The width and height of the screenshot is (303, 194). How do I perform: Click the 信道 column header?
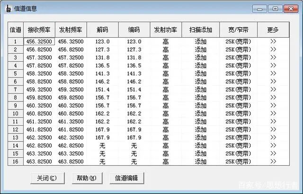[x=16, y=30]
